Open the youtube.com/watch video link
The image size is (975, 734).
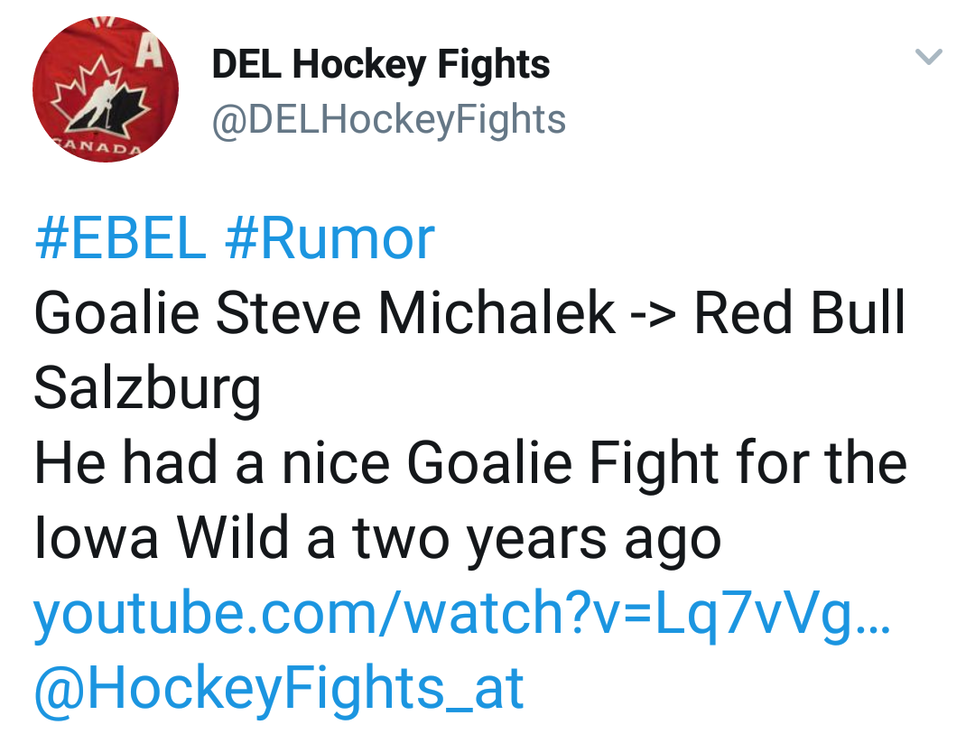click(x=461, y=612)
